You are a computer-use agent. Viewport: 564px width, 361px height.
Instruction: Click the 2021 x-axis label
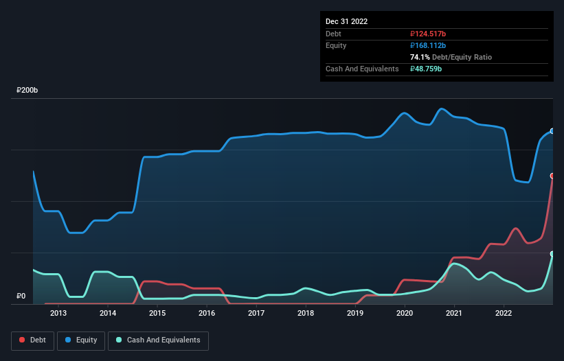[454, 313]
